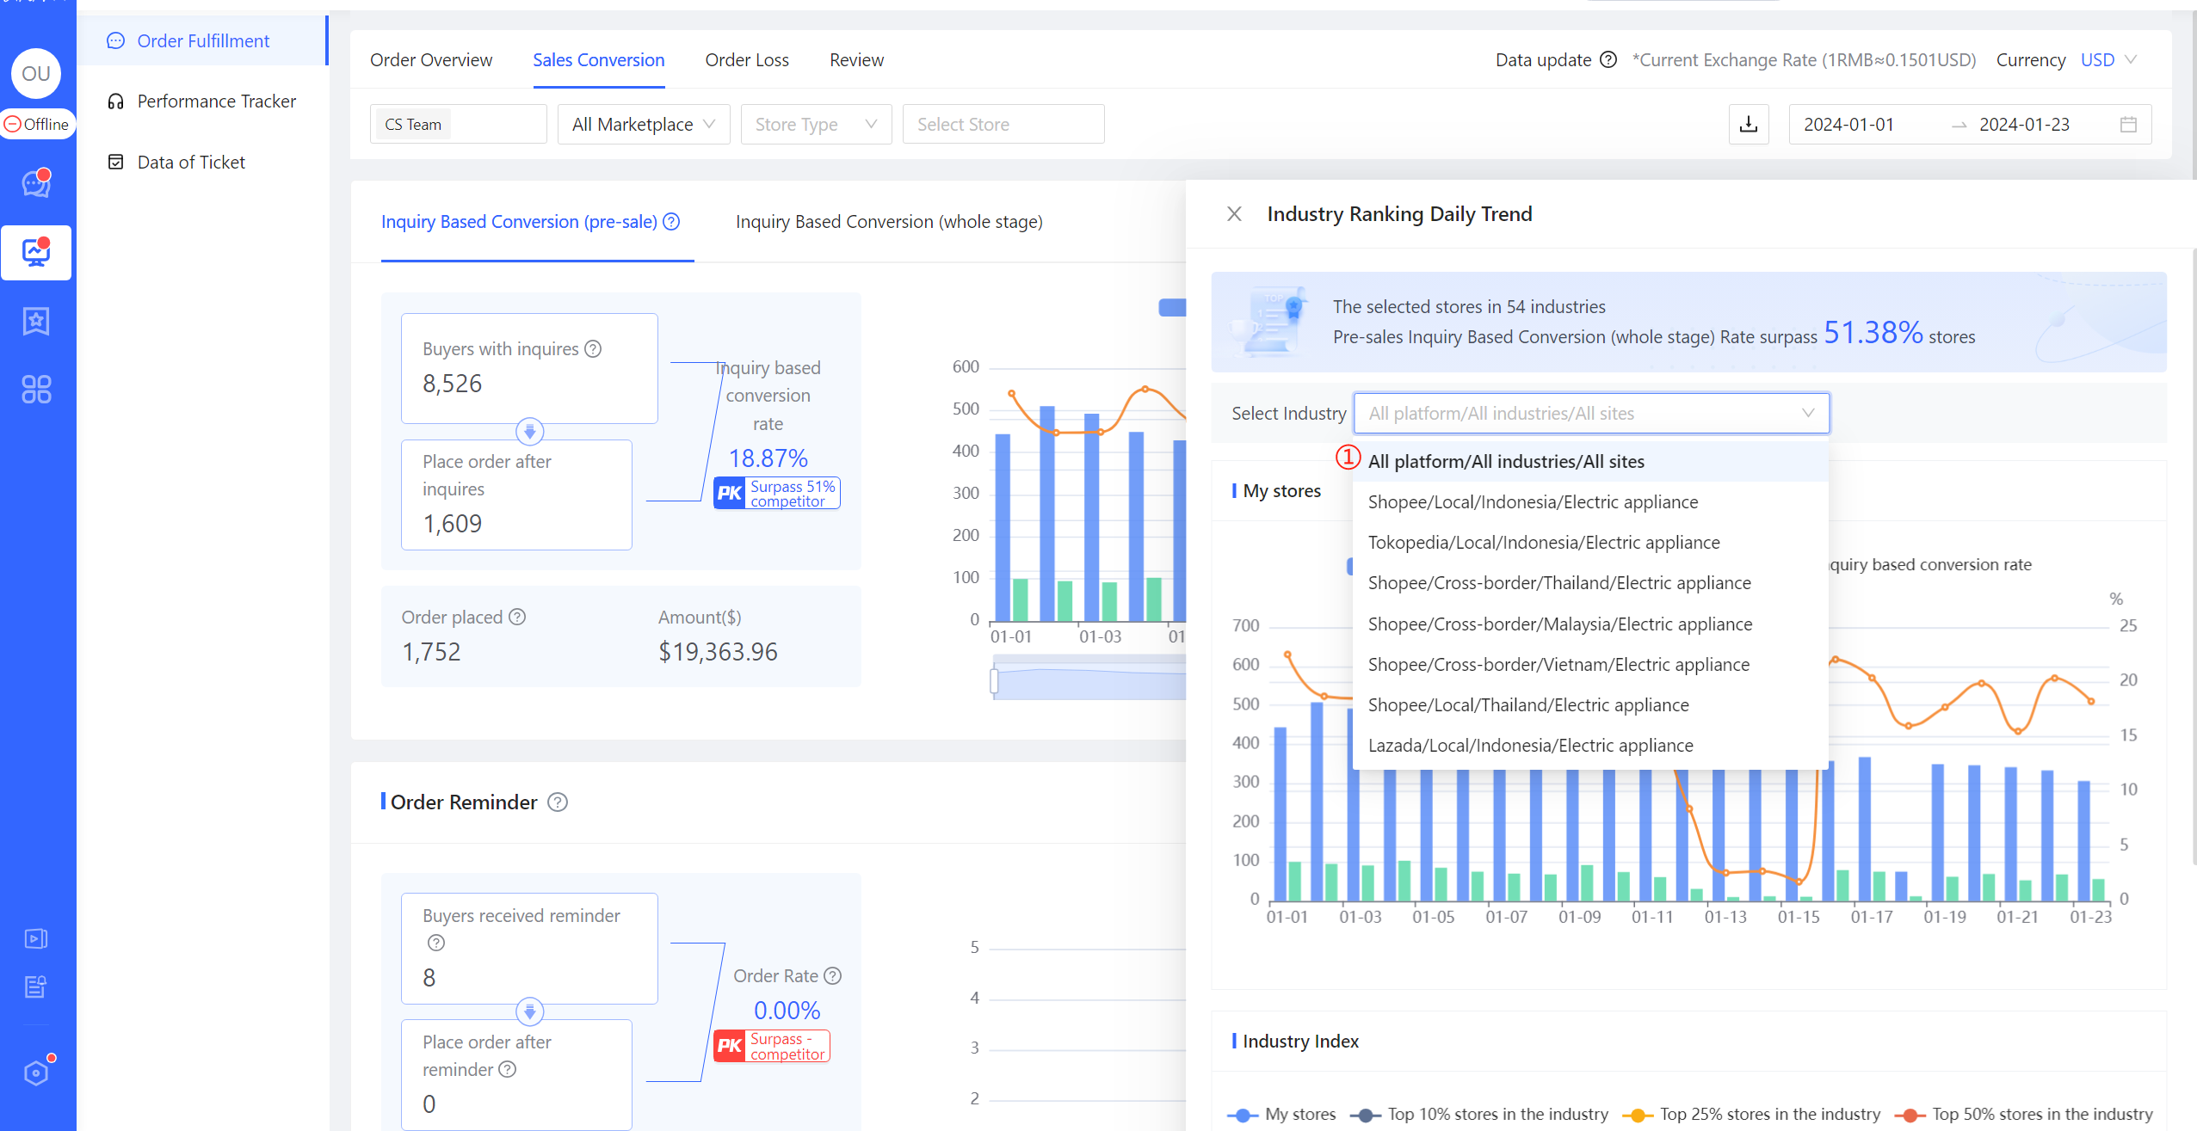The height and width of the screenshot is (1131, 2197).
Task: Open Order Fulfillment in side menu
Action: 203,41
